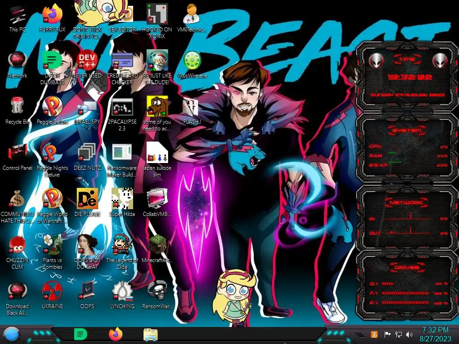Click the network connection tray icon
Image resolution: width=459 pixels, height=344 pixels.
(398, 334)
